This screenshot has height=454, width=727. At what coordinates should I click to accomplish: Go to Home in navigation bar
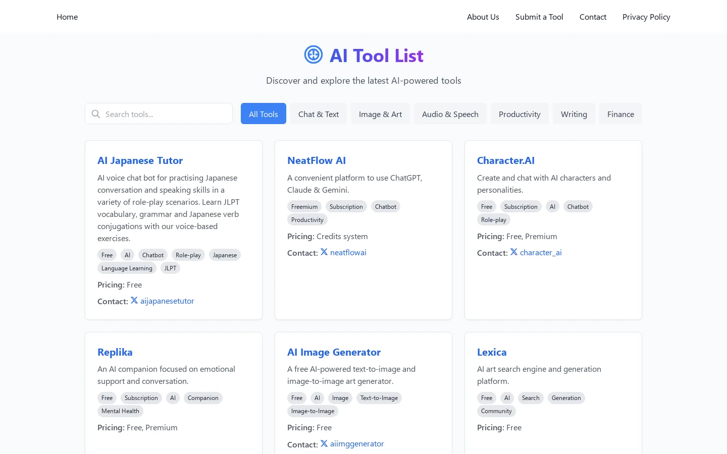[67, 17]
